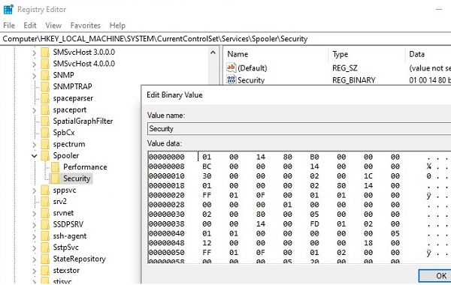451x285 pixels.
Task: Click hex byte 12 in row 00000048
Action: click(x=207, y=243)
